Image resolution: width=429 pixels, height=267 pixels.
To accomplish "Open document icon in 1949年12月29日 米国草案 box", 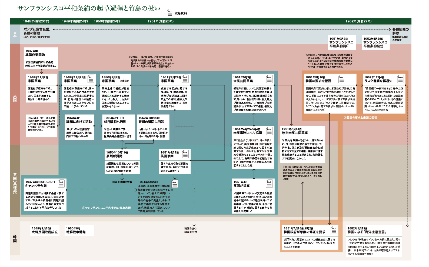I will [x=91, y=79].
